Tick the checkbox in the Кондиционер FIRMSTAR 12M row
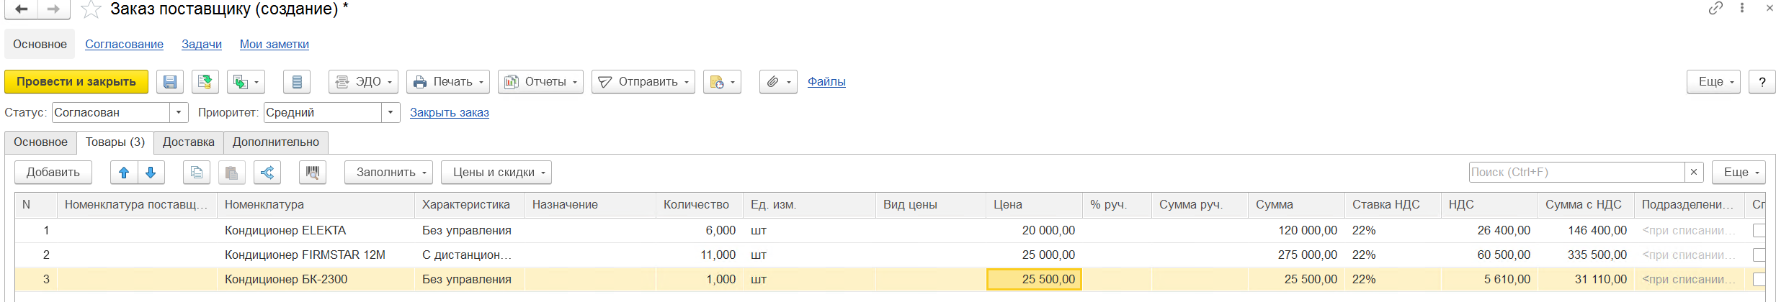 click(x=1759, y=255)
